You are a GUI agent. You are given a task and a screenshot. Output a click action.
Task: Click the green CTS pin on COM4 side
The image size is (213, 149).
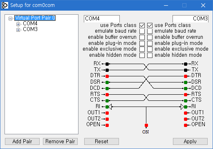107,101
